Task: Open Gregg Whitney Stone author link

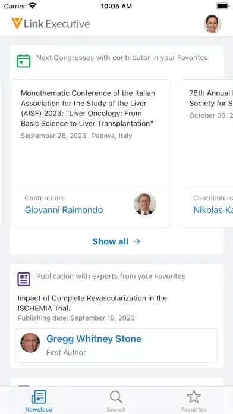Action: click(x=94, y=338)
